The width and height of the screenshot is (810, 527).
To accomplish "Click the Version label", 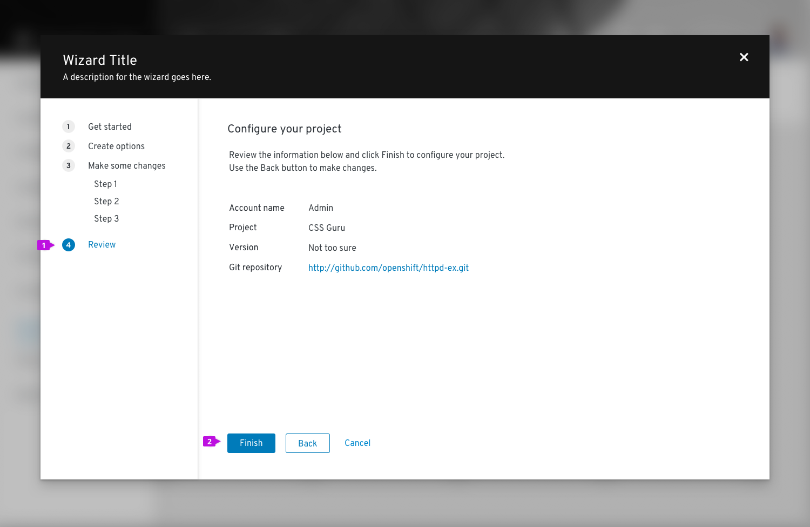I will 244,248.
